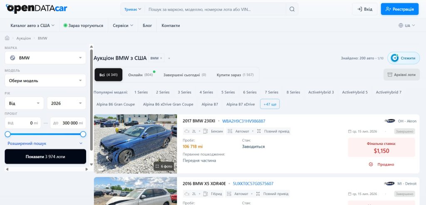
Task: Click the scroll down arrow in filter panel
Action: (x=91, y=164)
